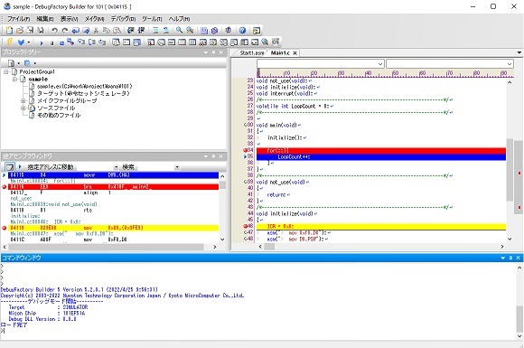
Task: Click the Save All toolbar icon
Action: click(41, 31)
